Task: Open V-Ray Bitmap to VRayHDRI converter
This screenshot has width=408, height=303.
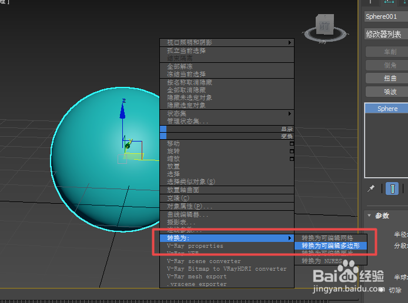Action: click(x=227, y=269)
